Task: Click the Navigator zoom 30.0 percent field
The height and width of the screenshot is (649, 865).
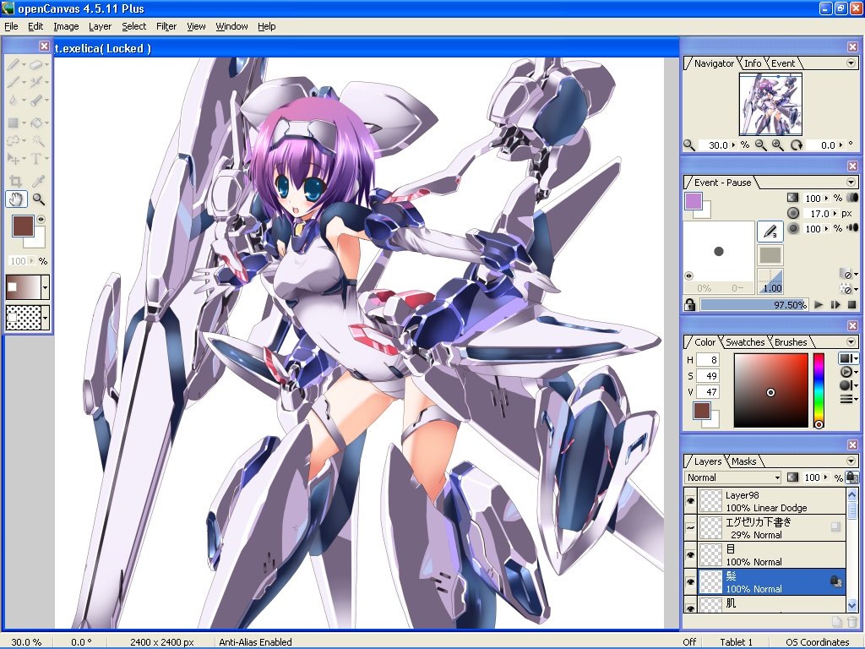Action: (x=715, y=145)
